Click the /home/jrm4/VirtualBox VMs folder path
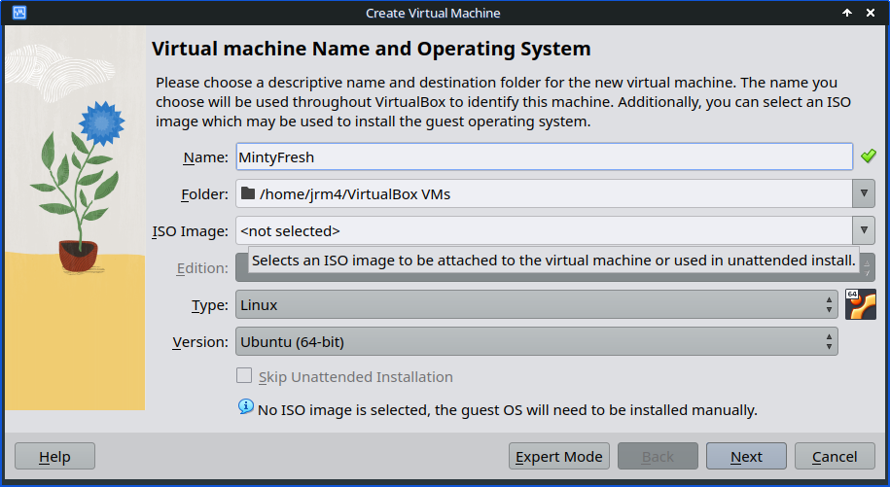Image resolution: width=890 pixels, height=487 pixels. [355, 193]
